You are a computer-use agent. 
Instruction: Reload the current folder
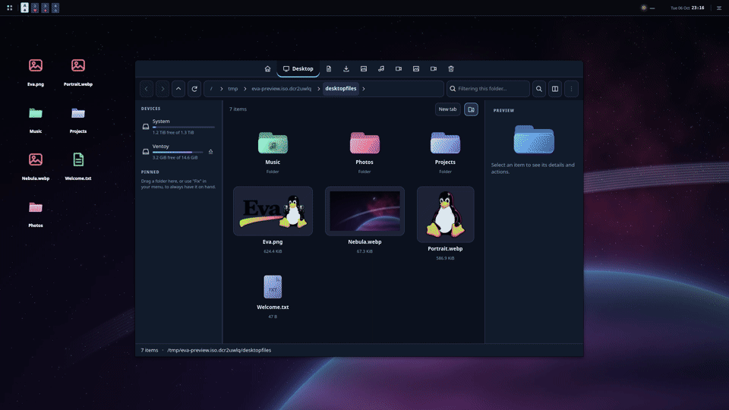coord(194,89)
